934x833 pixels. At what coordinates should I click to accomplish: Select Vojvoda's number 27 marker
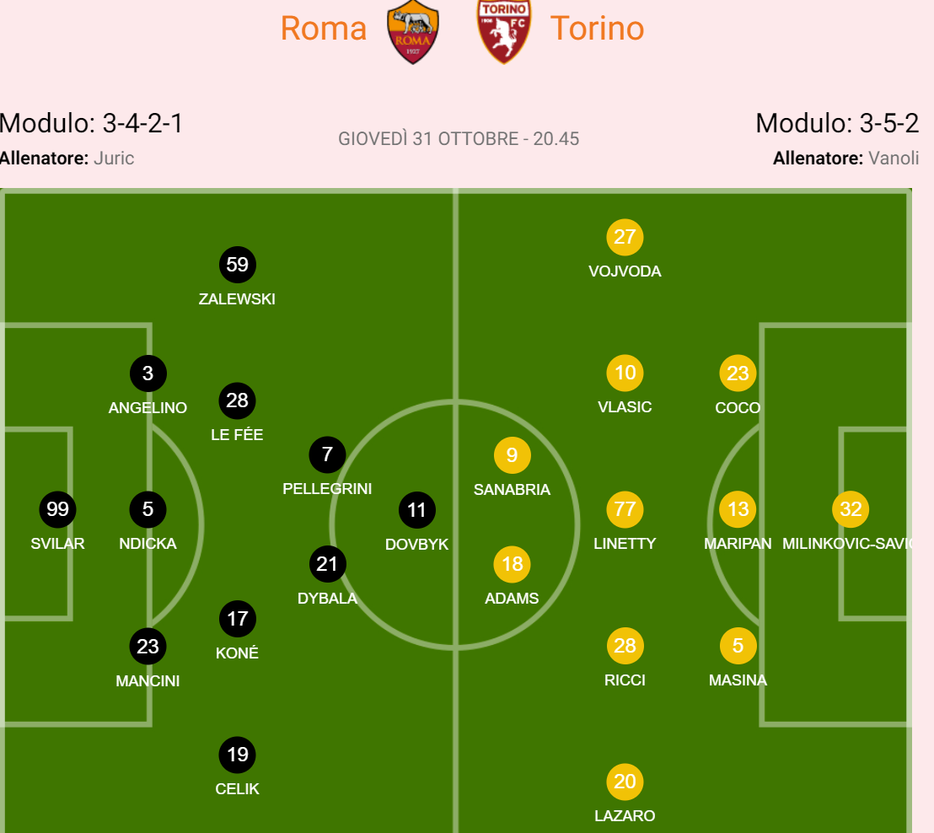625,237
